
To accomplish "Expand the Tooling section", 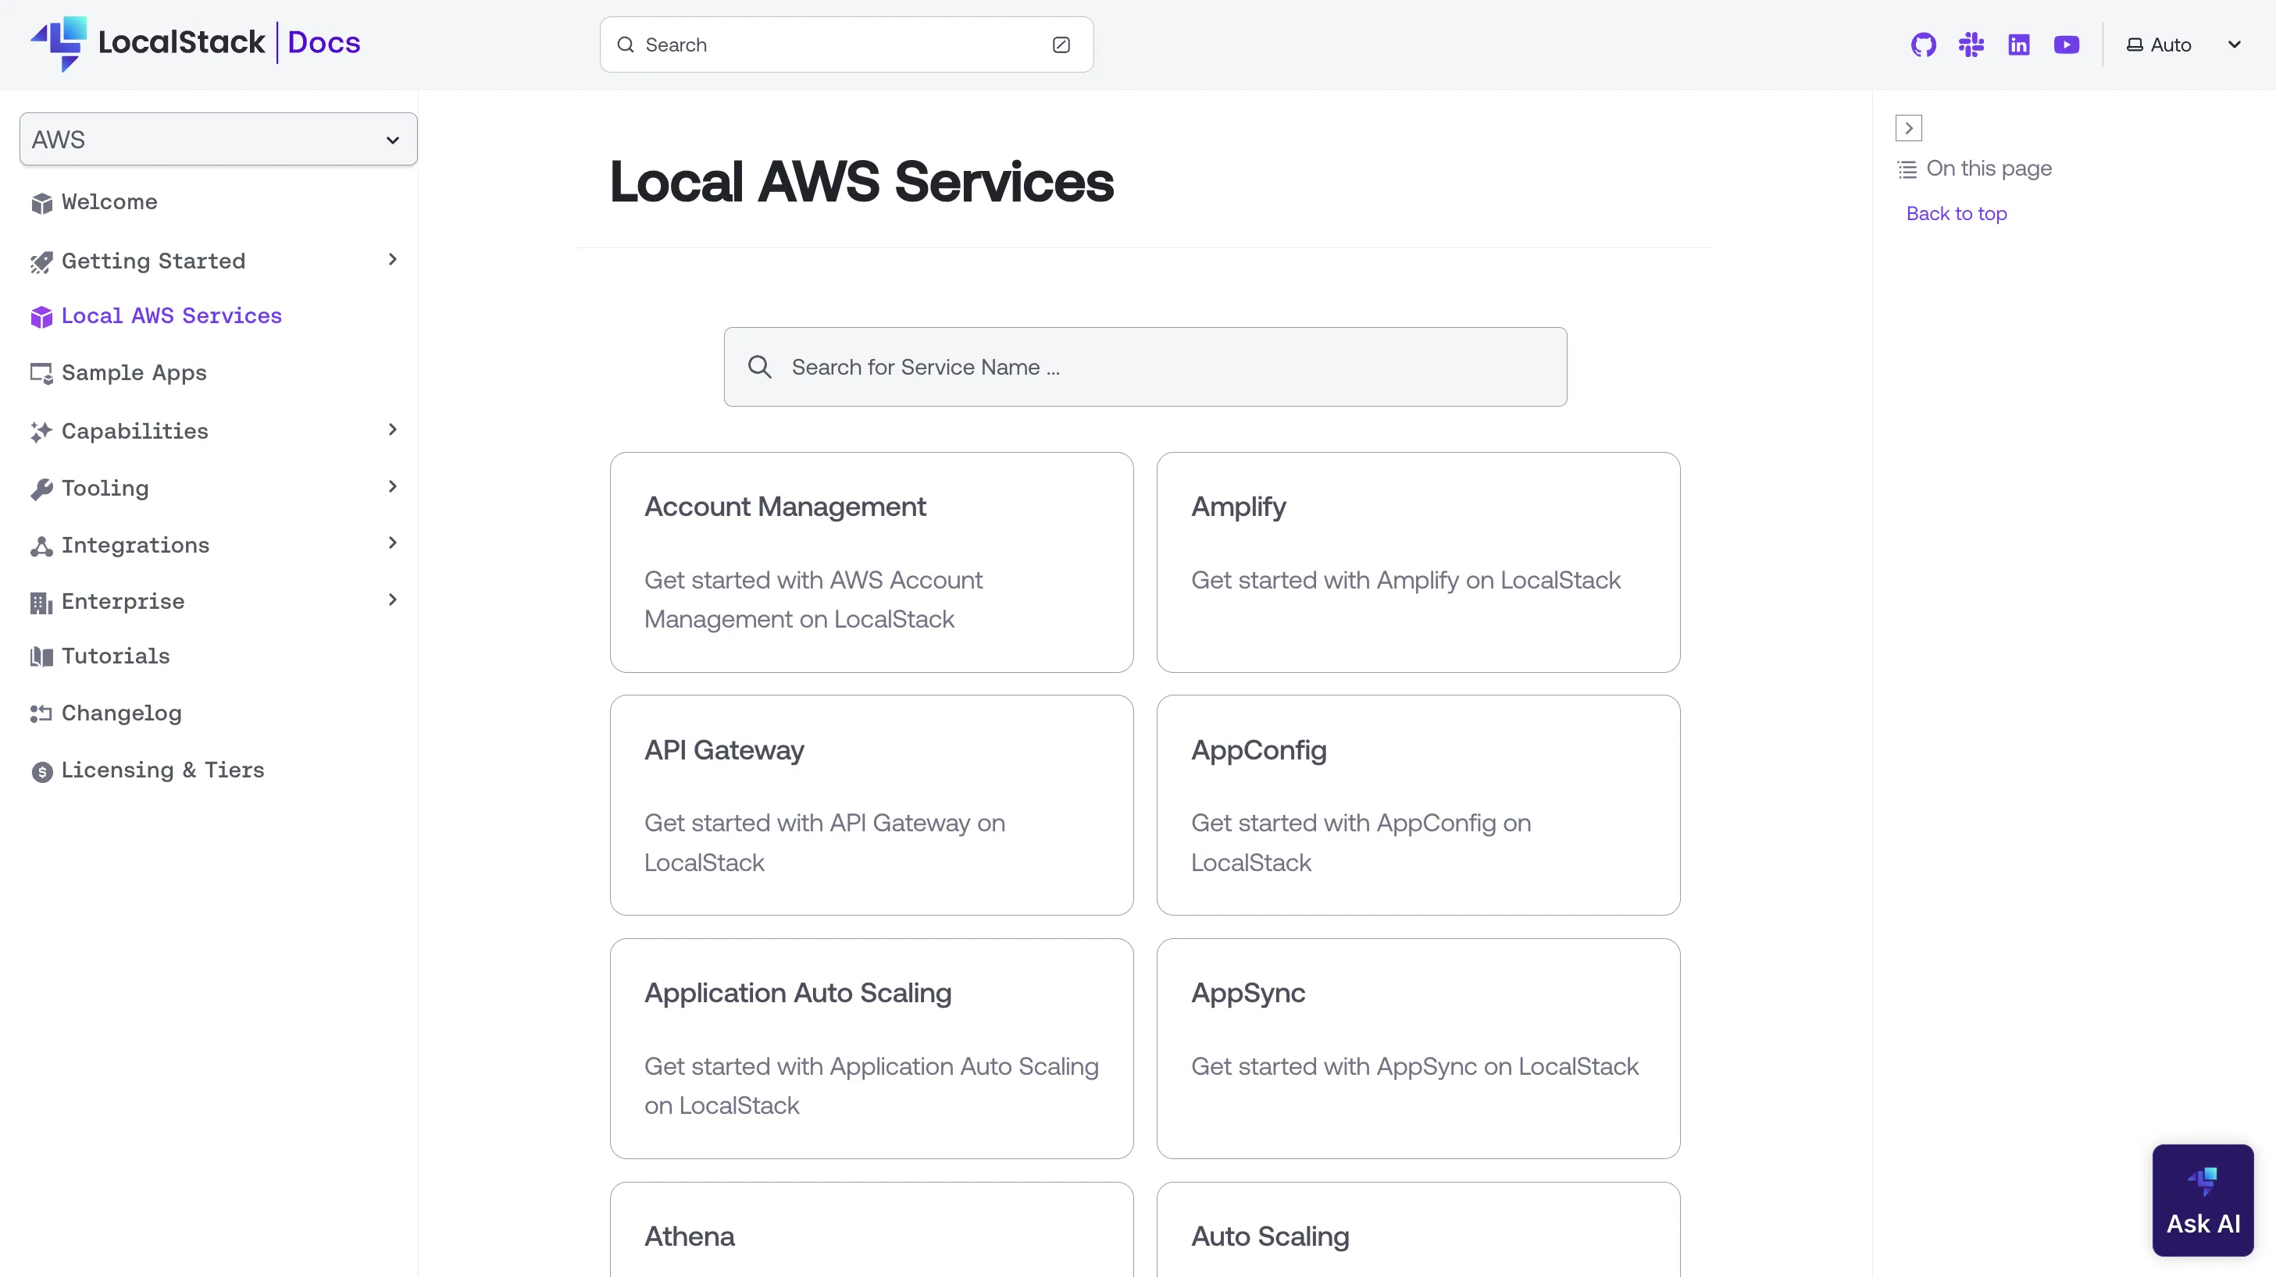I will [x=391, y=486].
